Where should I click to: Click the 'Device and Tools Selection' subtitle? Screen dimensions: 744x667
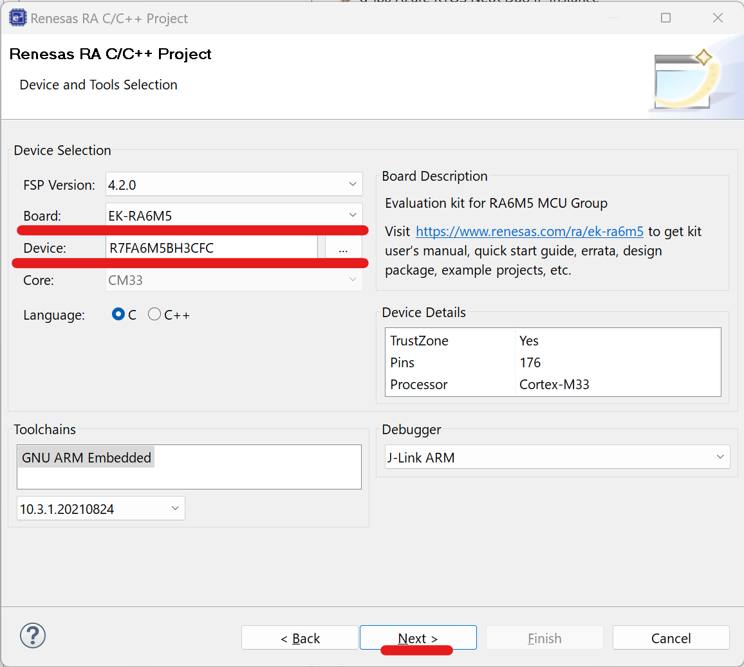point(98,84)
